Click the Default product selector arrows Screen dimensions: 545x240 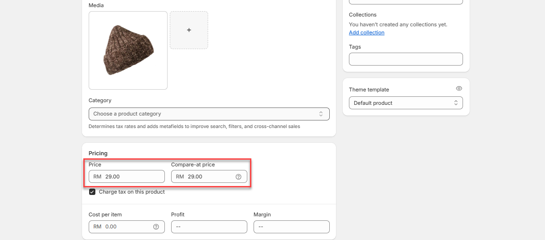456,103
